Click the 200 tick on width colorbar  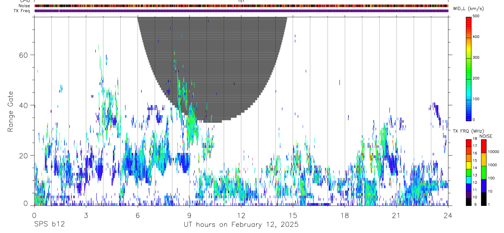(477, 78)
